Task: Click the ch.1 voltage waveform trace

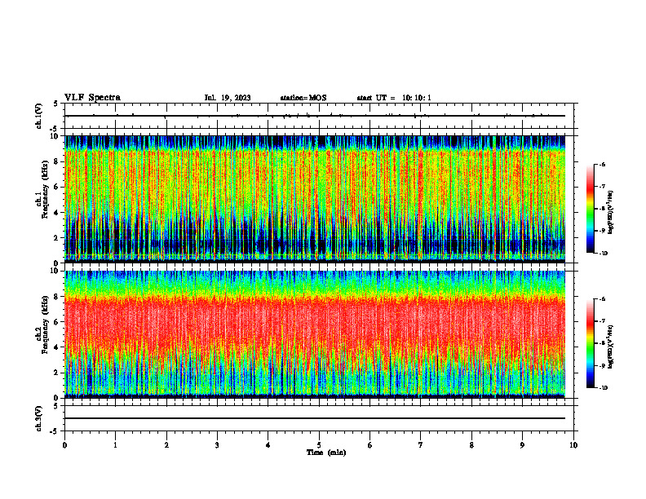Action: tap(315, 116)
